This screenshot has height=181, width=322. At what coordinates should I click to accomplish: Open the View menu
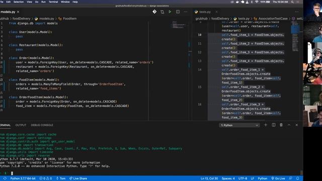click(29, 2)
